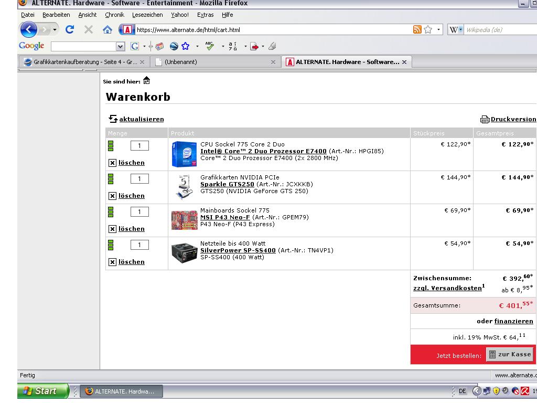Click the Sparkle GTS250 graphics card thumbnail
537x403 pixels.
click(184, 187)
